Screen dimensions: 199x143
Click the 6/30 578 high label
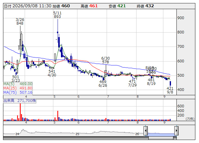[x=105, y=60]
